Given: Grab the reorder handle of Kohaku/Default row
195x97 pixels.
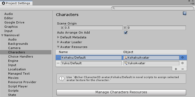Looking at the screenshot, I should [58, 58].
